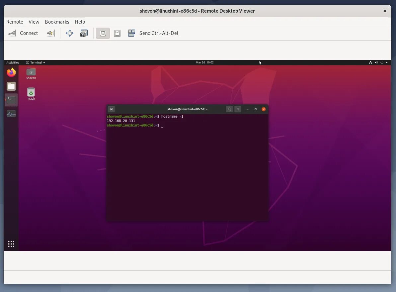This screenshot has width=396, height=292.
Task: Click the terminal search icon
Action: (x=229, y=109)
